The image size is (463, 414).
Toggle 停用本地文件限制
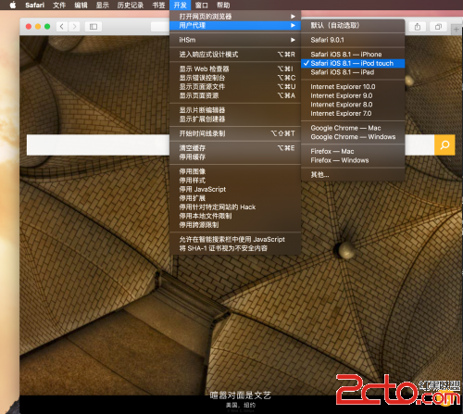[x=235, y=216]
